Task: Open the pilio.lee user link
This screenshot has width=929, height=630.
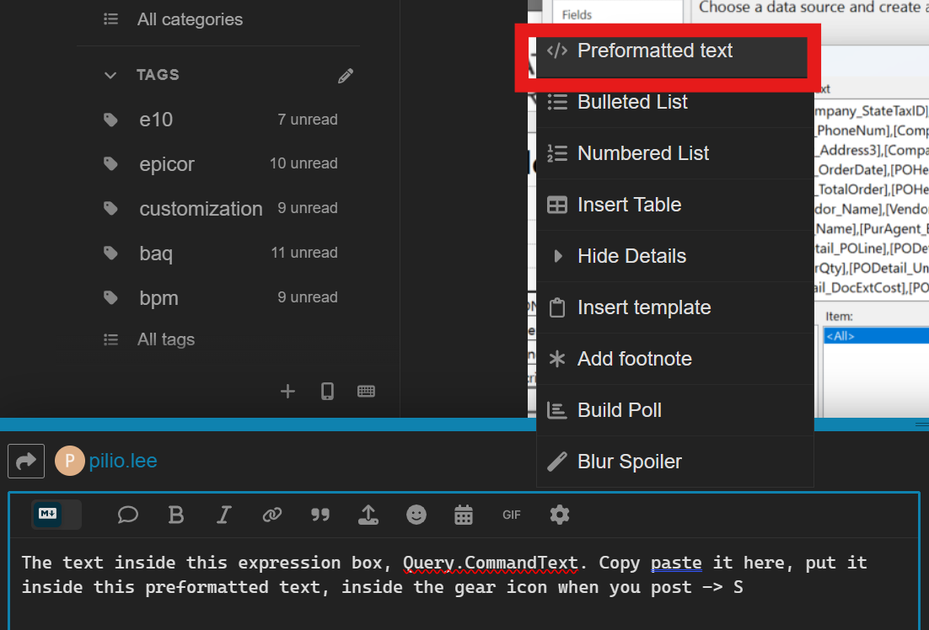Action: tap(123, 461)
